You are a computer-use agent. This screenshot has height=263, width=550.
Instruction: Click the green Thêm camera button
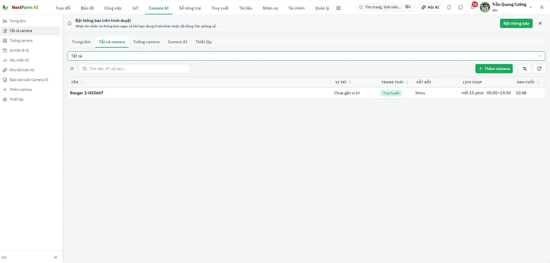click(x=494, y=69)
